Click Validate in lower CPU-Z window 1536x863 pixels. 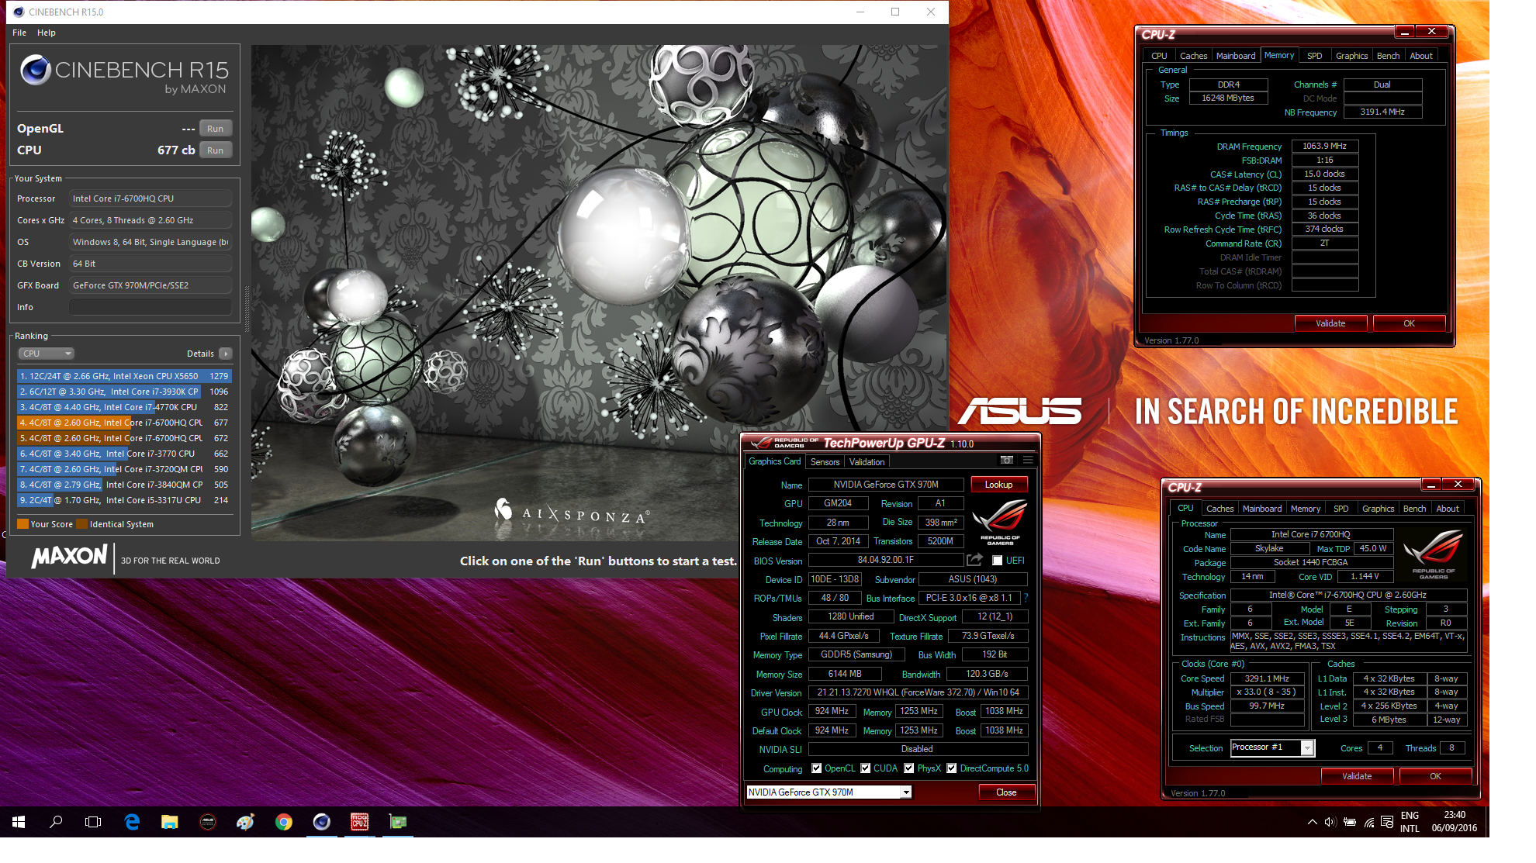point(1357,776)
